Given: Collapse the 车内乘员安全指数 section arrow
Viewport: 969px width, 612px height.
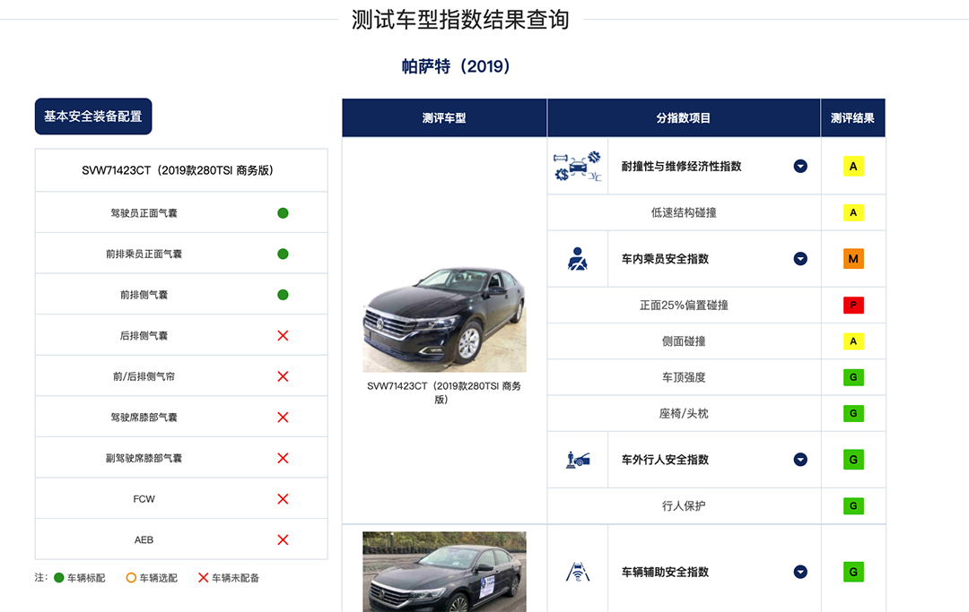Looking at the screenshot, I should [x=800, y=259].
